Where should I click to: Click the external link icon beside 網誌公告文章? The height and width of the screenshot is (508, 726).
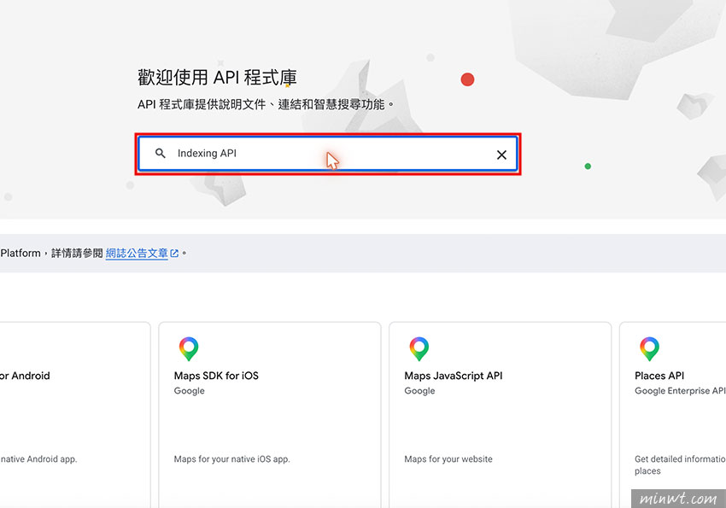point(174,253)
